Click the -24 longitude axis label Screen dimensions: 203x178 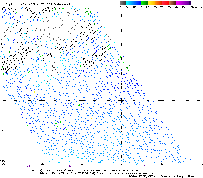pos(82,164)
